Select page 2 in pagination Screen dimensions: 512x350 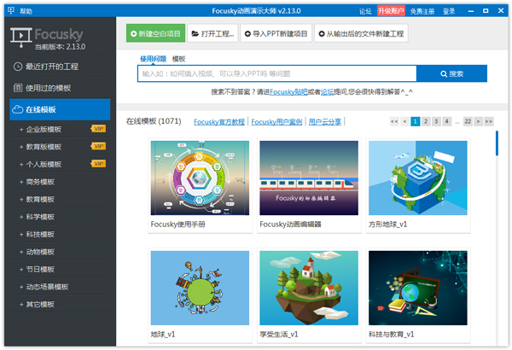pyautogui.click(x=426, y=121)
